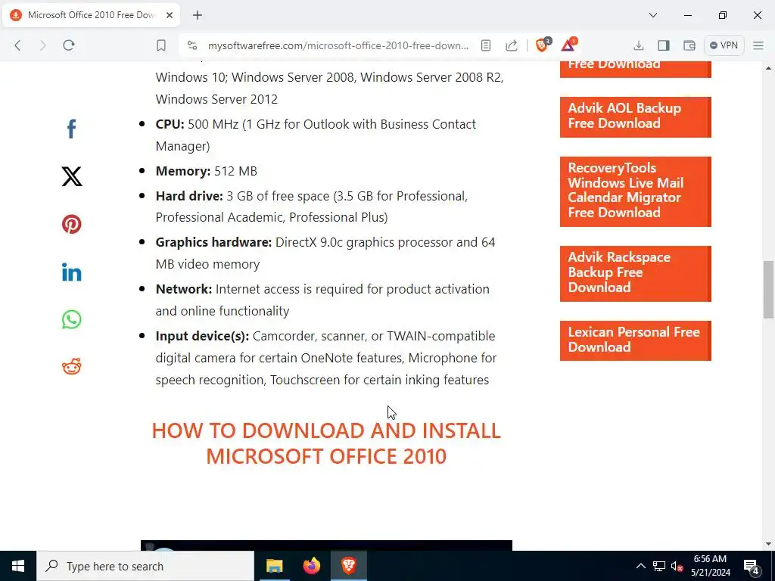Share page on LinkedIn icon
The width and height of the screenshot is (775, 581).
[72, 272]
